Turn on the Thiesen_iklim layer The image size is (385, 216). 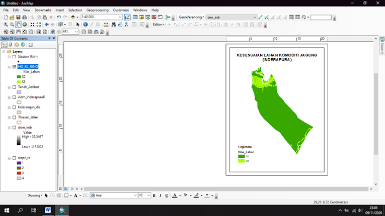(14, 118)
